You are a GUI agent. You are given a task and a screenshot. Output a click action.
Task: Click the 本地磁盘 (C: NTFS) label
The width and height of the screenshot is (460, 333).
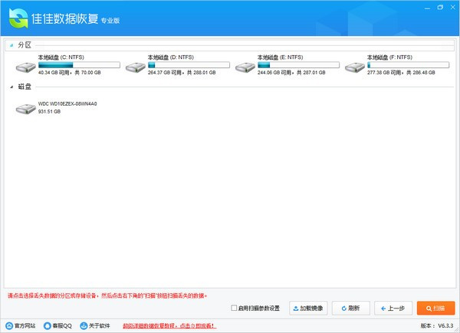[x=61, y=57]
